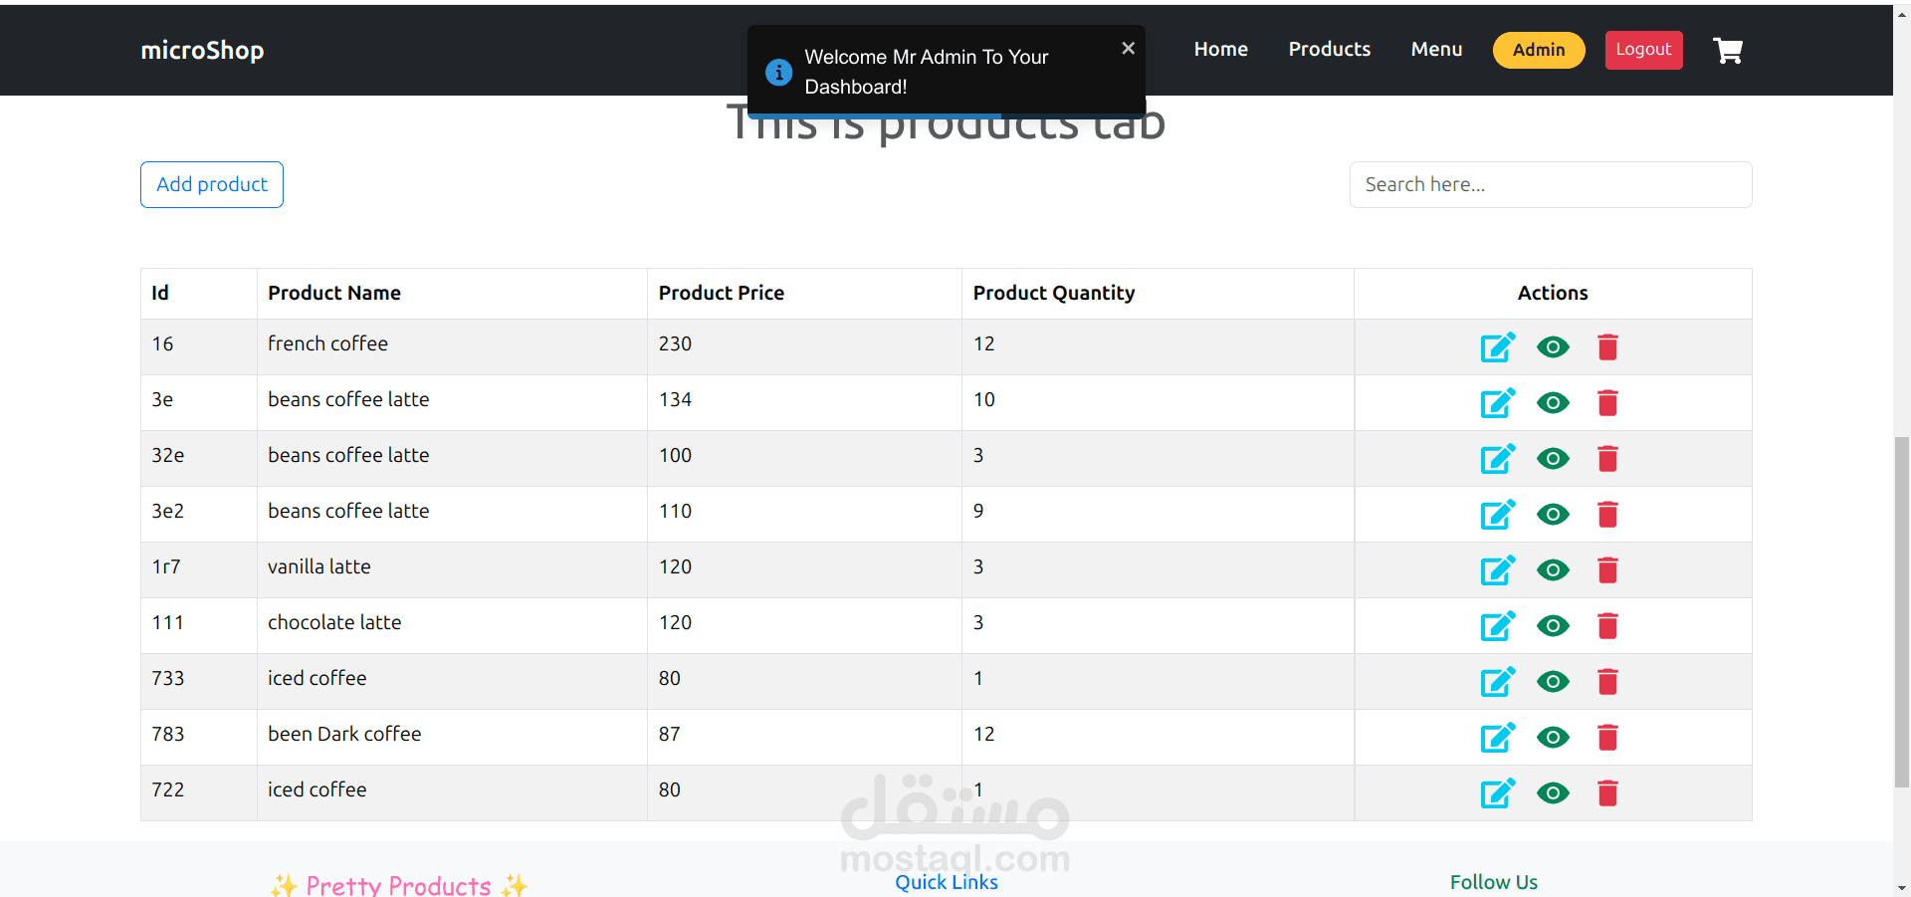Delete product with id 722
The width and height of the screenshot is (1911, 897).
(1606, 792)
